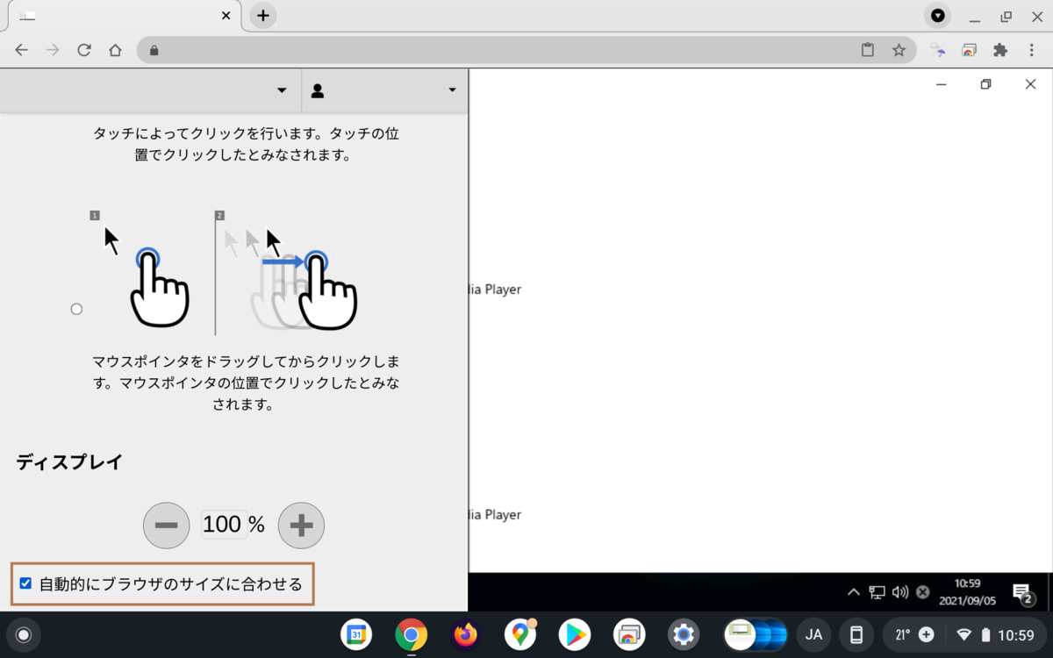Expand the left dropdown arrow in the panel header

pos(282,90)
